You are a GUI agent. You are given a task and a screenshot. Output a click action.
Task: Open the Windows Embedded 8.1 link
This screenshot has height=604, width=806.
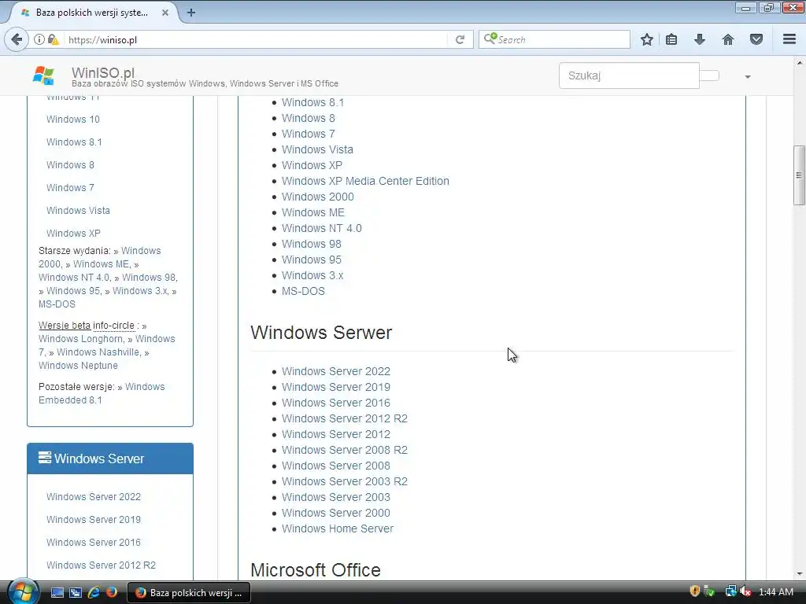point(102,393)
